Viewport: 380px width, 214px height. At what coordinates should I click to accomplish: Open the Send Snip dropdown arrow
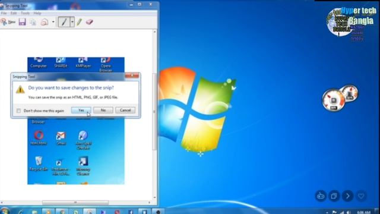(x=53, y=22)
